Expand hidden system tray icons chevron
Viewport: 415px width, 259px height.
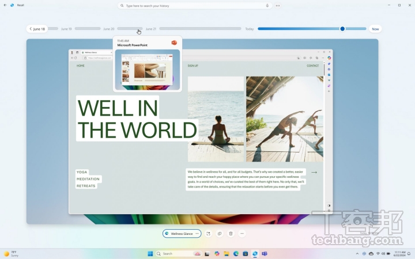pyautogui.click(x=357, y=254)
